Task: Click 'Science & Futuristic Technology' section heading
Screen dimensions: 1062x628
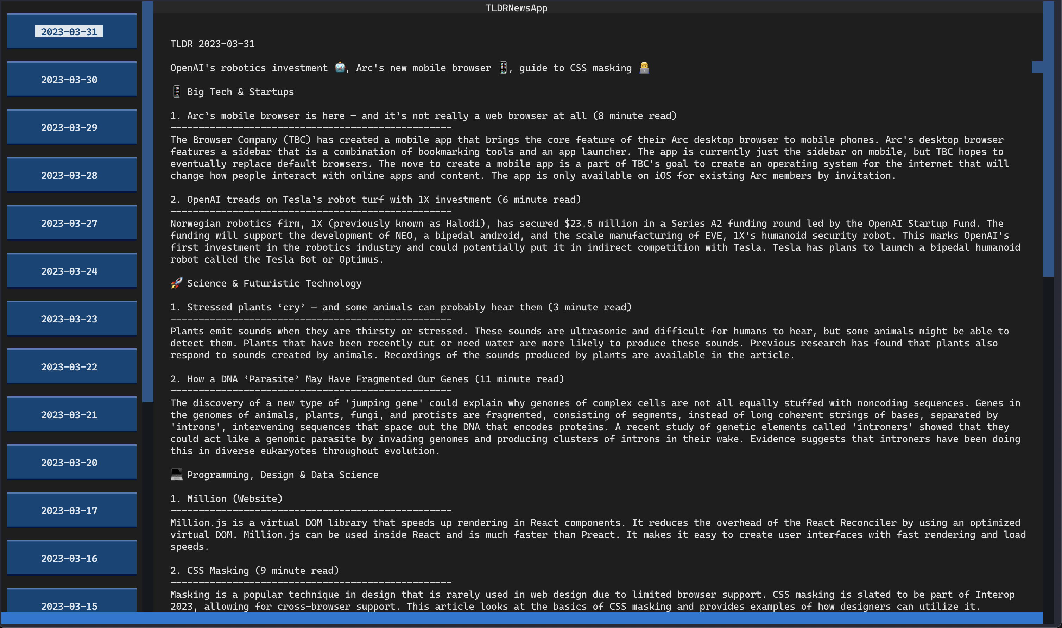Action: [x=274, y=283]
